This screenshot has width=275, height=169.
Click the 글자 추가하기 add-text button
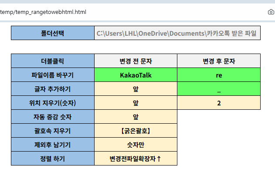[x=53, y=89]
